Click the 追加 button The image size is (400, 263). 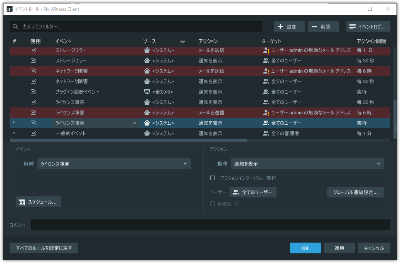[x=290, y=27]
